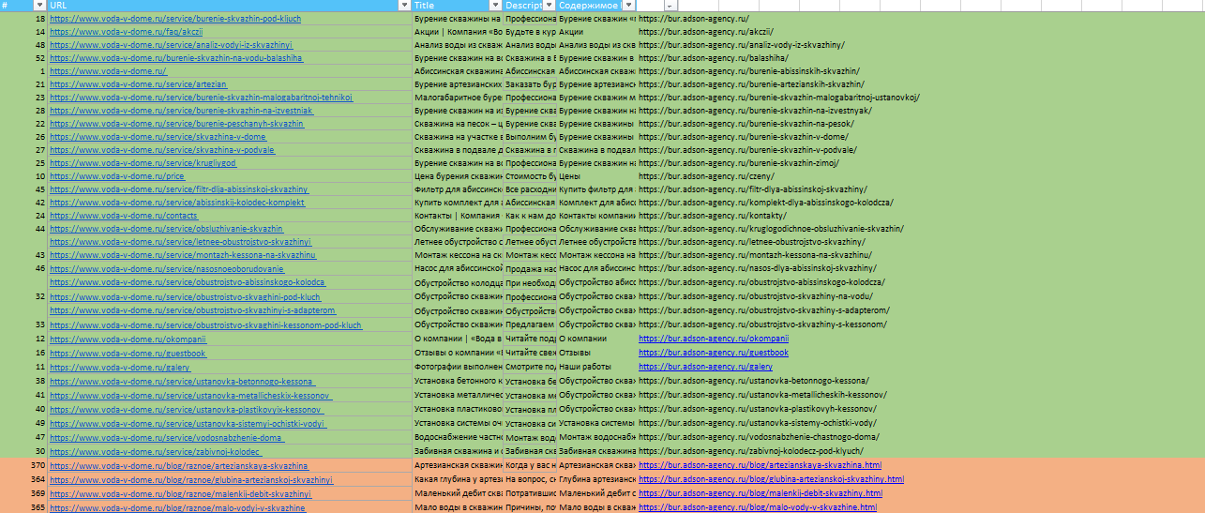Follow the voda-v-dome ustanovka-plastikovyix-kessonov link

coord(187,409)
